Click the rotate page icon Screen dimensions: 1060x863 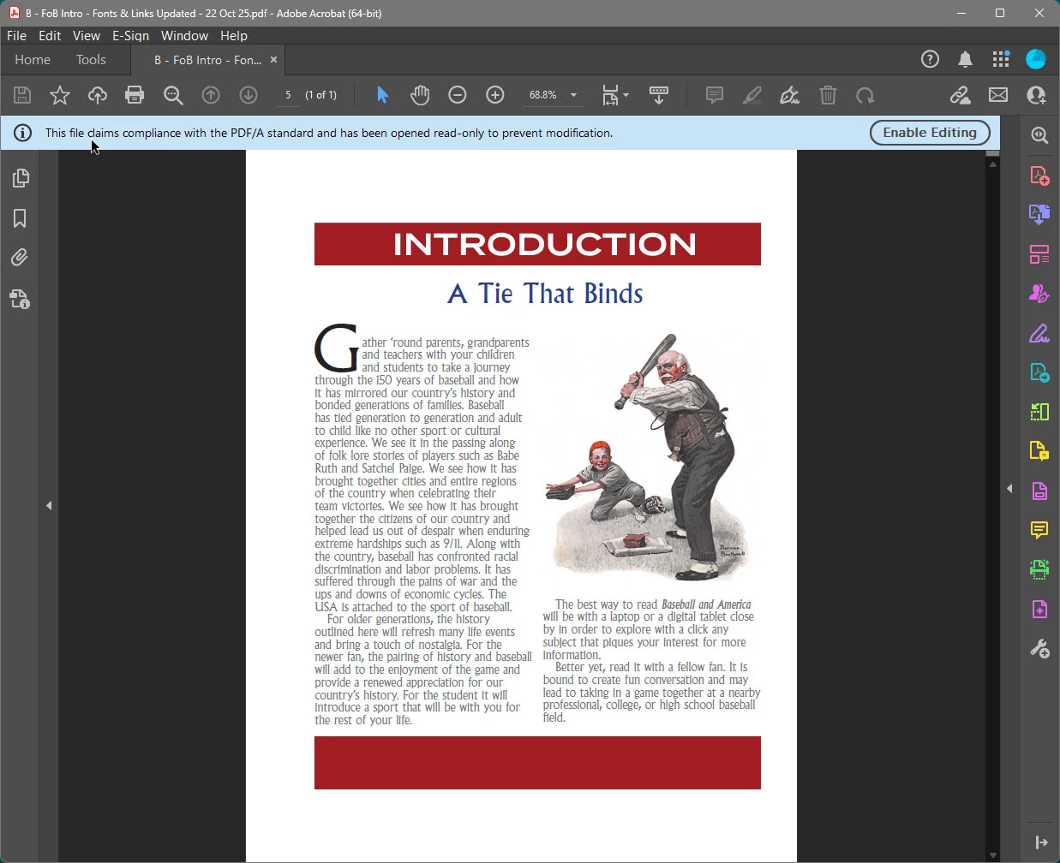click(865, 95)
